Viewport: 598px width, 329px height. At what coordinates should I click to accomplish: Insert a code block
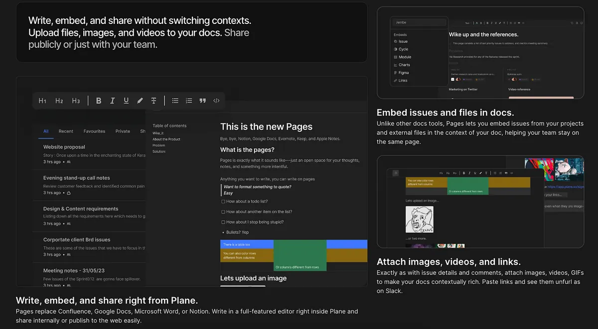[x=216, y=101]
